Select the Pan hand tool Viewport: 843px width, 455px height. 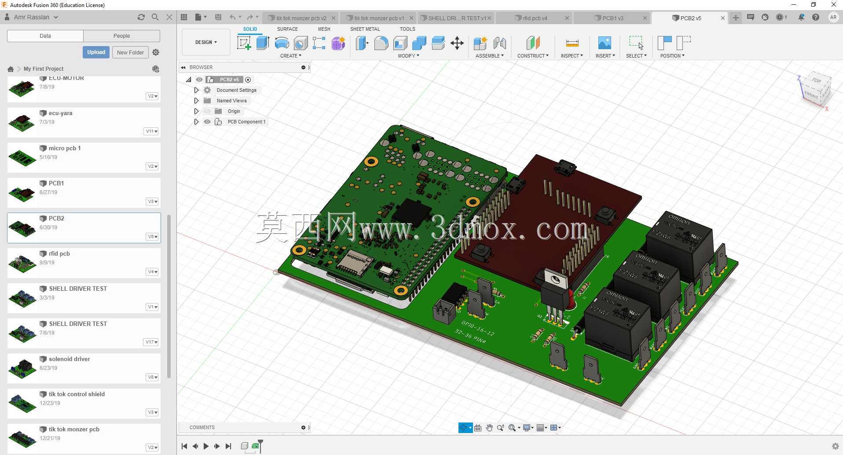tap(489, 428)
